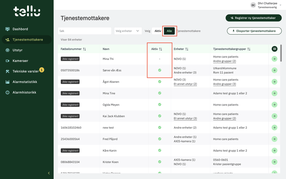Viewport: 286px width, 179px height.
Task: Go to Tekniske varsler menu item
Action: pos(27,72)
